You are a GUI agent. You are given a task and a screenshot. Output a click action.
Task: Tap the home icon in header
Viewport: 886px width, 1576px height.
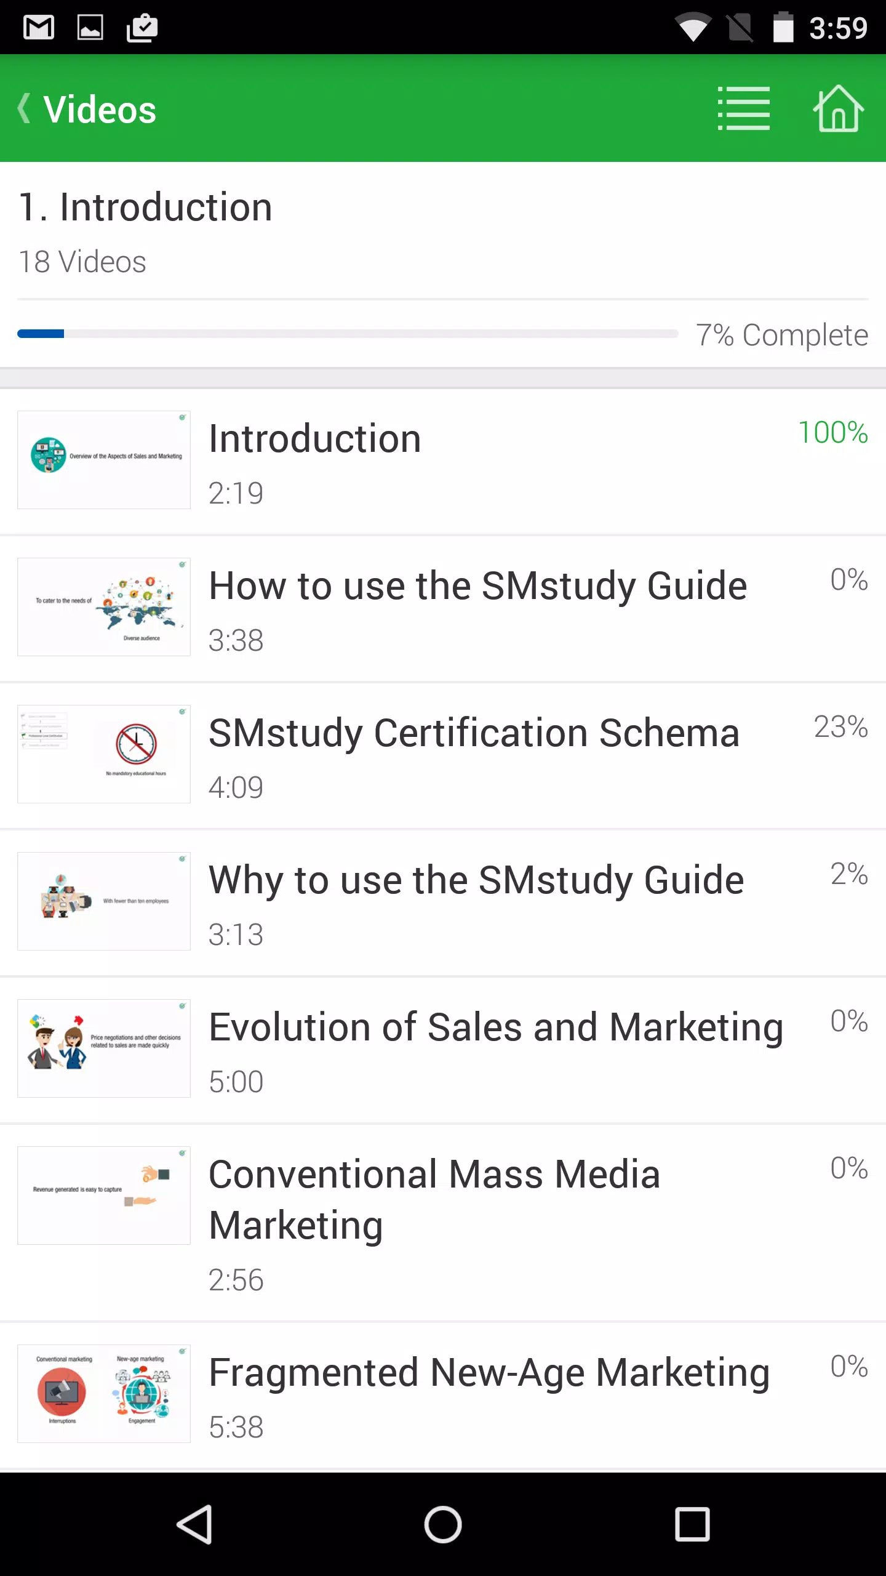click(838, 108)
